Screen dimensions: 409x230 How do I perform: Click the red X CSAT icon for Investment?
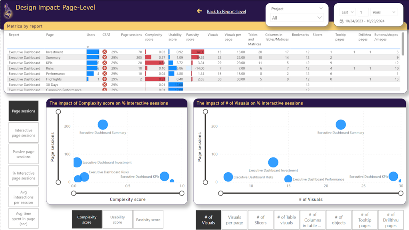tap(105, 52)
